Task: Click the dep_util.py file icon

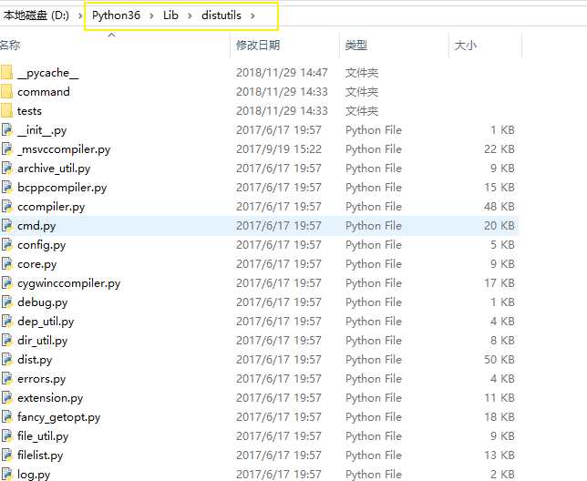Action: (6, 321)
